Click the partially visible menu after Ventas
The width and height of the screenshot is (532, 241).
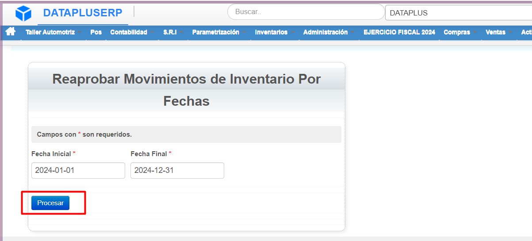(525, 32)
